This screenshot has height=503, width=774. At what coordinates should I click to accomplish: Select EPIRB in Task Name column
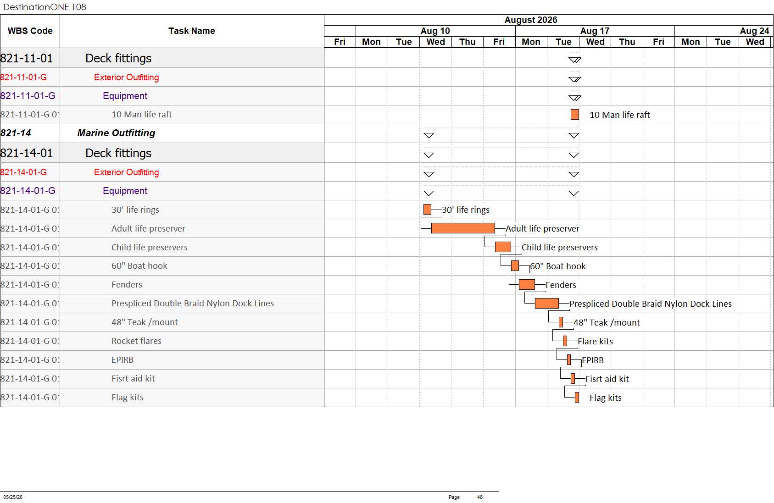(123, 360)
